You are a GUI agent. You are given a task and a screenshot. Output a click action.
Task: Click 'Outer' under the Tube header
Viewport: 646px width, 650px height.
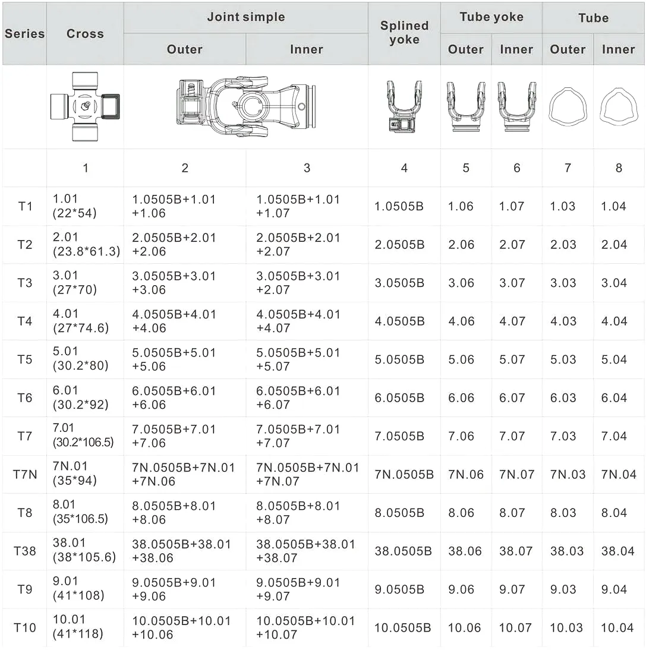pyautogui.click(x=568, y=49)
